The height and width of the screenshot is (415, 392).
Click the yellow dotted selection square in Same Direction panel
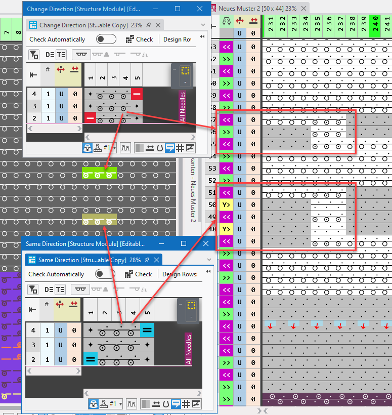[x=191, y=306]
